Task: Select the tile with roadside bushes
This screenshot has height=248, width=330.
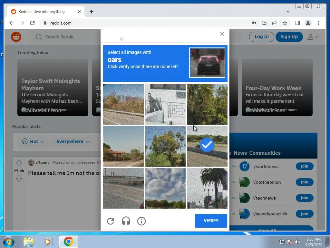Action: pyautogui.click(x=123, y=104)
